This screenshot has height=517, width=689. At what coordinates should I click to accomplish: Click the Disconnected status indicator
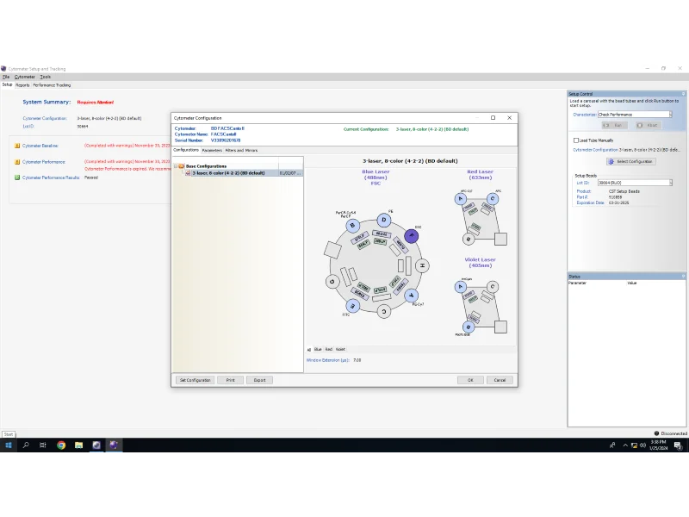click(x=671, y=433)
